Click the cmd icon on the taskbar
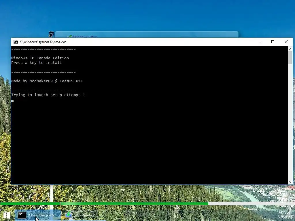This screenshot has height=221, width=295. click(x=22, y=215)
